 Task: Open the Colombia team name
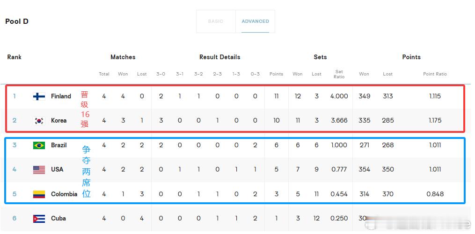pyautogui.click(x=64, y=194)
